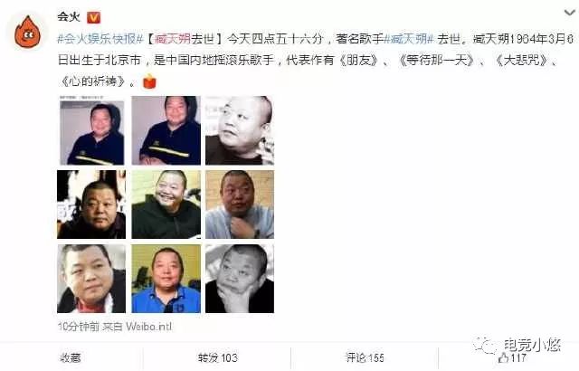
Task: Open the flame avatar profile picture
Action: (x=27, y=32)
